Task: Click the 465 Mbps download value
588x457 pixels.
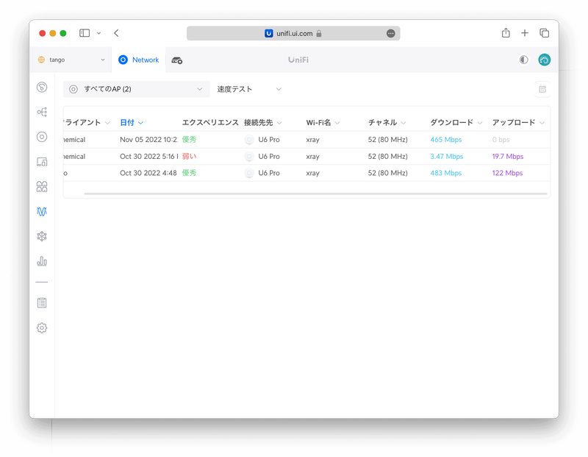Action: point(446,140)
